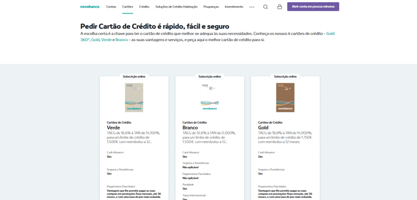Screen dimensions: 417x200
Task: Click the Branco card image
Action: click(x=210, y=98)
